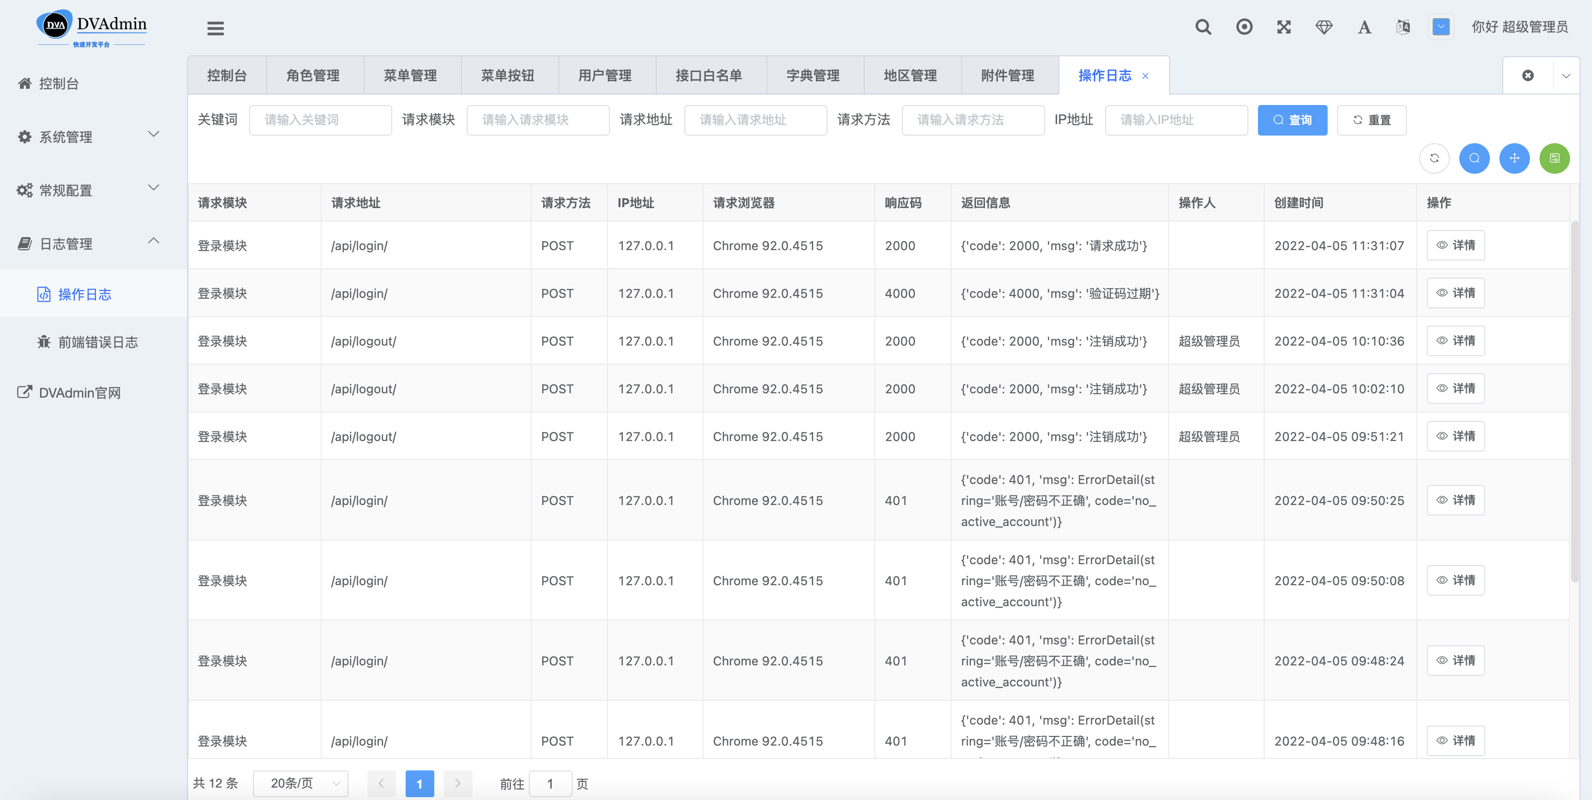Click the table vertical scrollbar
This screenshot has height=800, width=1592.
pyautogui.click(x=1575, y=402)
